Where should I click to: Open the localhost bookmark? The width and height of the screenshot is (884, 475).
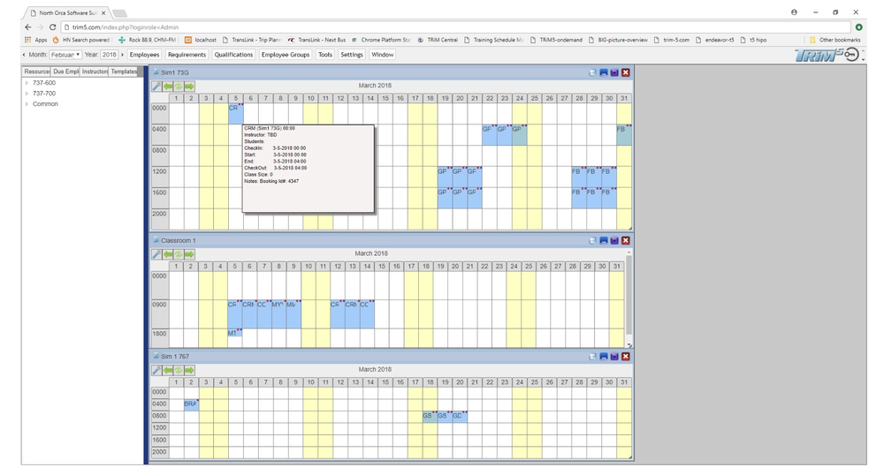click(201, 40)
